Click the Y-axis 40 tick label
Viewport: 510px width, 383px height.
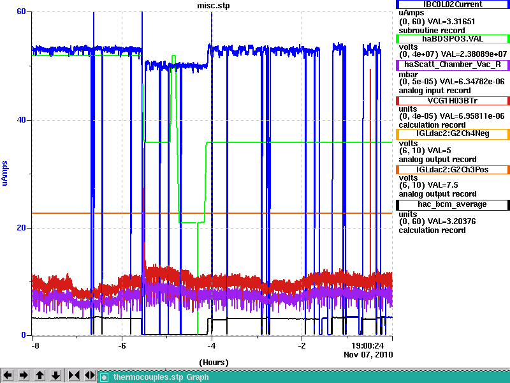(x=21, y=120)
